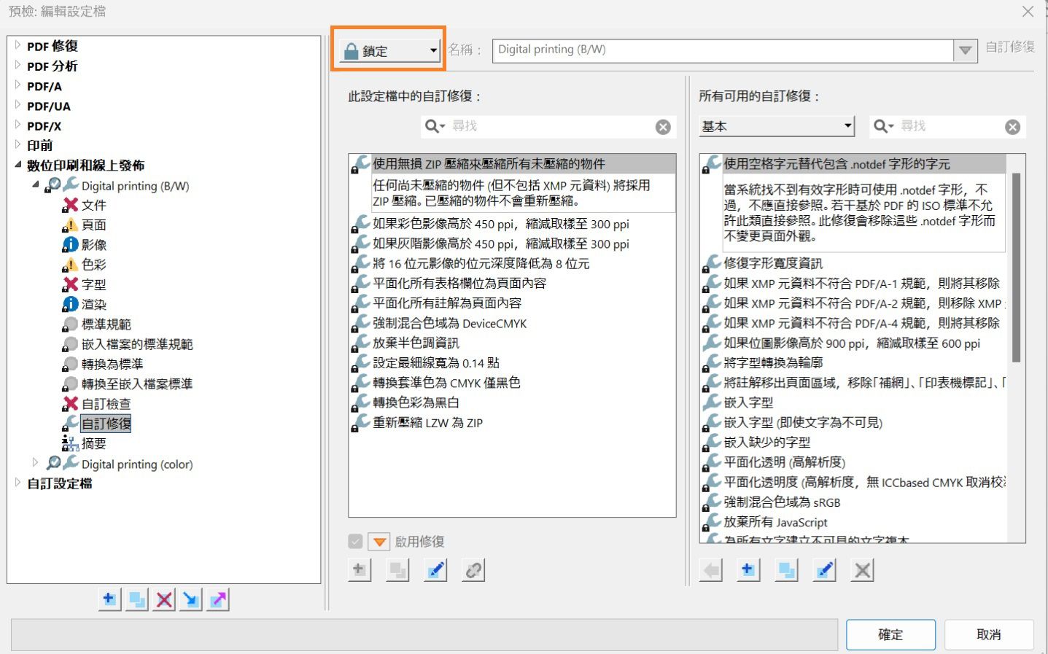Open the 影像 section of the profile
Image resolution: width=1048 pixels, height=654 pixels.
click(93, 244)
